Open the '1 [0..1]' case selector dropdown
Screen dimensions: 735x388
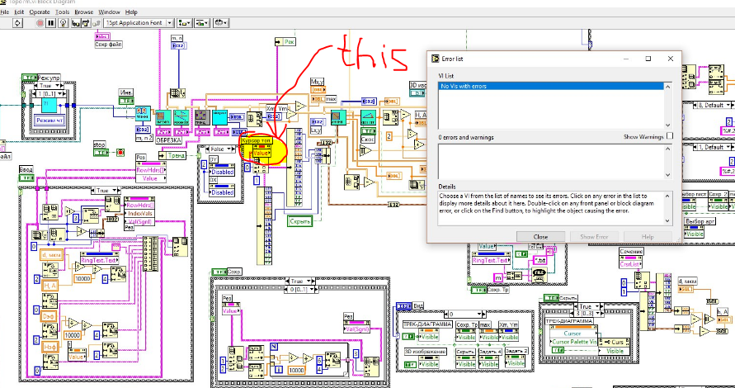pyautogui.click(x=49, y=94)
